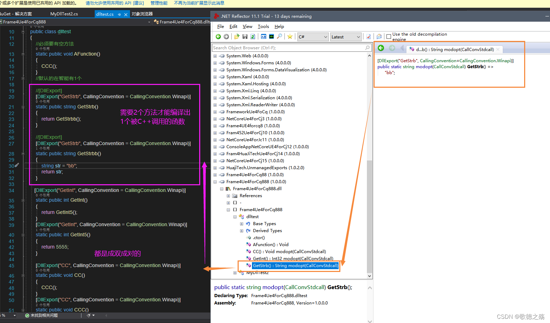Collapse the dlltest class node
550x323 pixels.
235,217
